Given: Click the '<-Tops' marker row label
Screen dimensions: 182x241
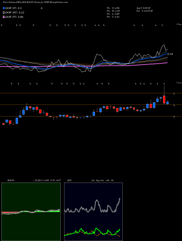Looking at the screenshot, I should (179, 24).
